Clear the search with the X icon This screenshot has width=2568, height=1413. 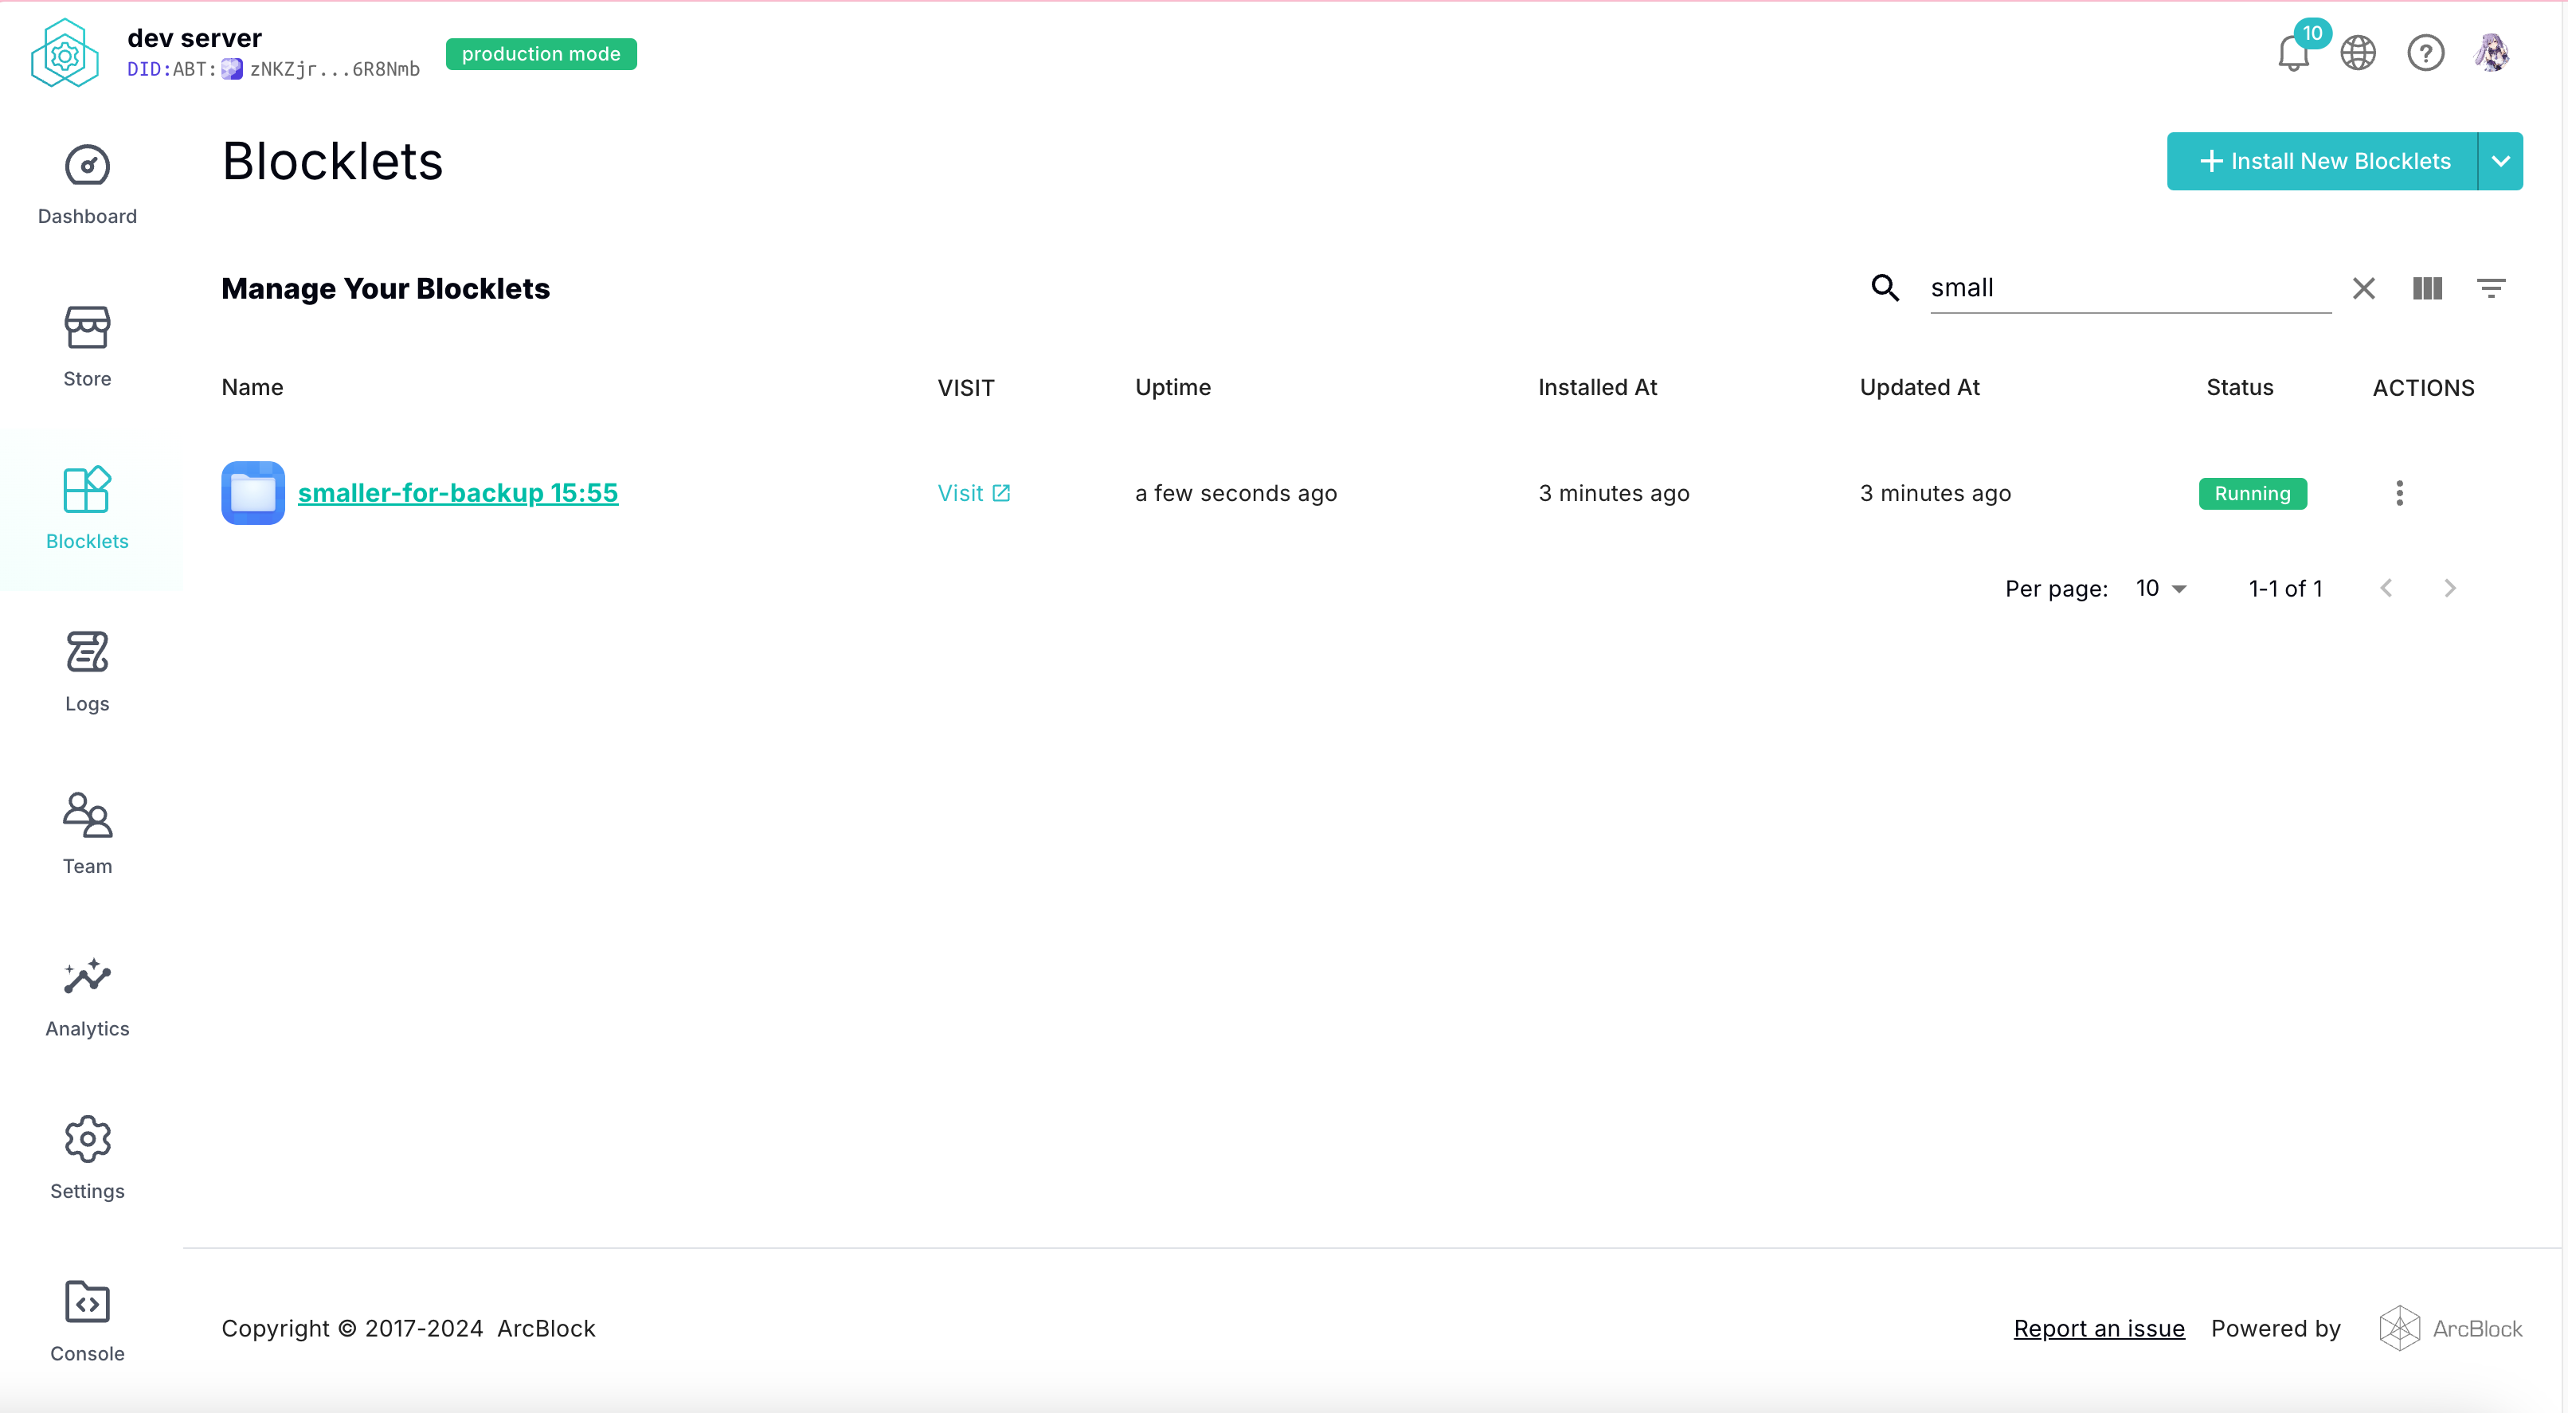point(2363,288)
